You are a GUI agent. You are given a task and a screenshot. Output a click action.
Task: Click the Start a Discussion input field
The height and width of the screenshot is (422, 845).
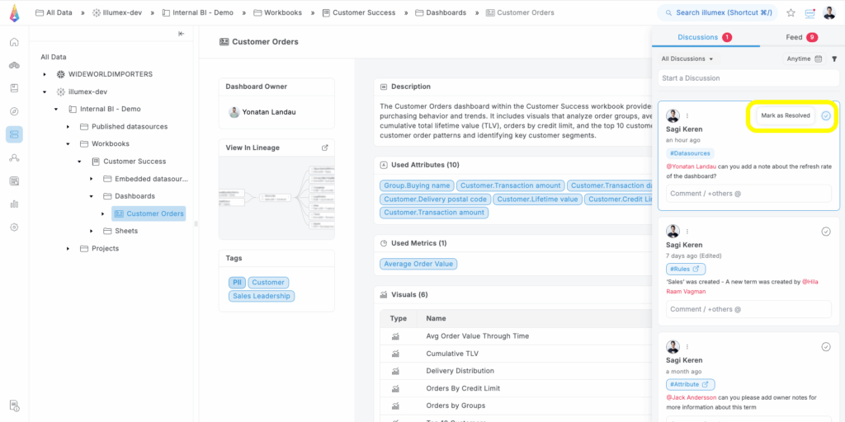pyautogui.click(x=748, y=78)
